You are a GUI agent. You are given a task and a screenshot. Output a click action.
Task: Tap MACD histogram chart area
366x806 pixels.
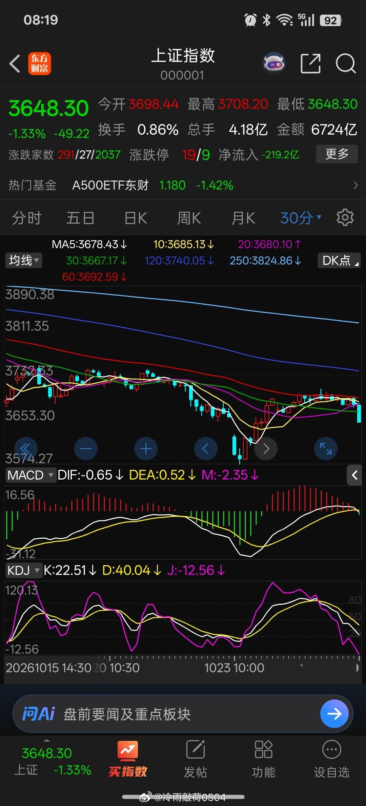coord(183,522)
